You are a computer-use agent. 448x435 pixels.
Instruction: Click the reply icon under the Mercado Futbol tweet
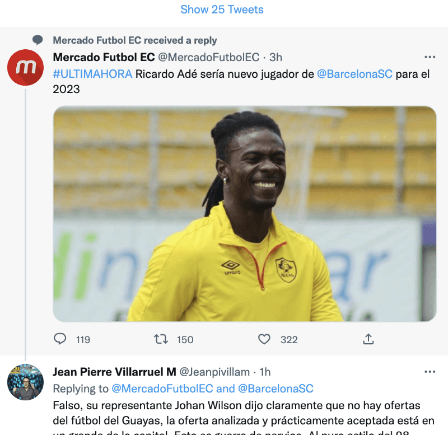[x=60, y=339]
